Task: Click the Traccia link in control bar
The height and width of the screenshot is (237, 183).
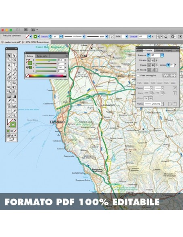Action: pos(44,37)
